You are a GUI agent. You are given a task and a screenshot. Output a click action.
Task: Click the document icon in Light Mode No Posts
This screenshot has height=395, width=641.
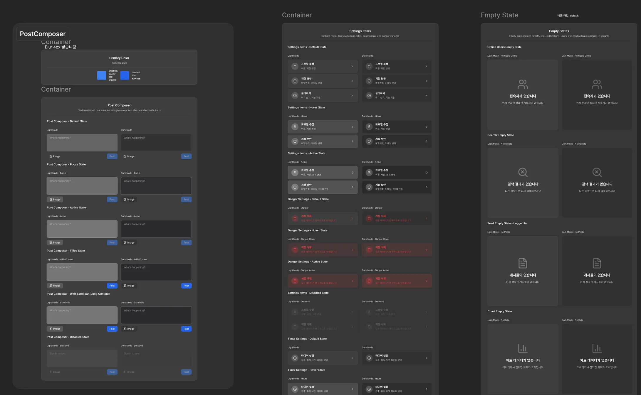pyautogui.click(x=523, y=263)
